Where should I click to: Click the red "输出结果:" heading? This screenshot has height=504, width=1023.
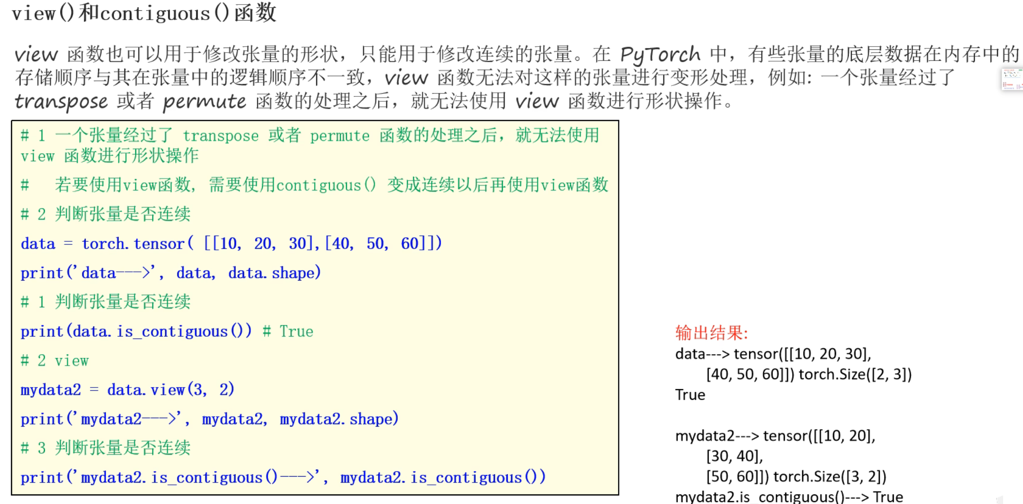tap(711, 333)
